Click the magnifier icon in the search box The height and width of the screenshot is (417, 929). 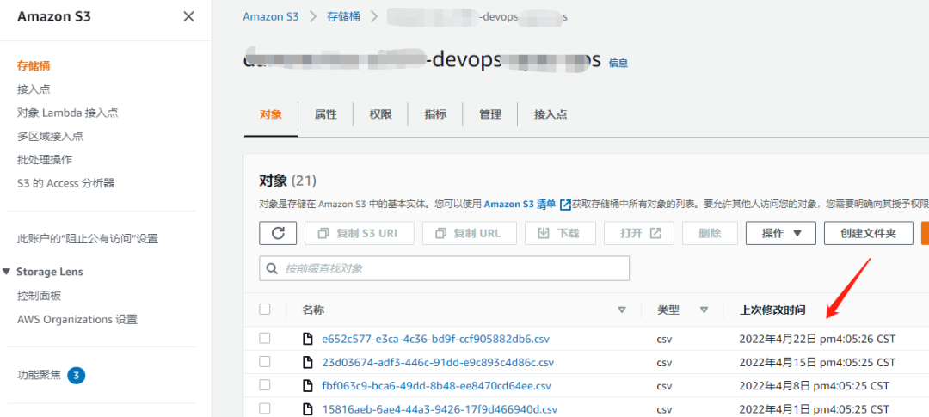click(x=273, y=268)
